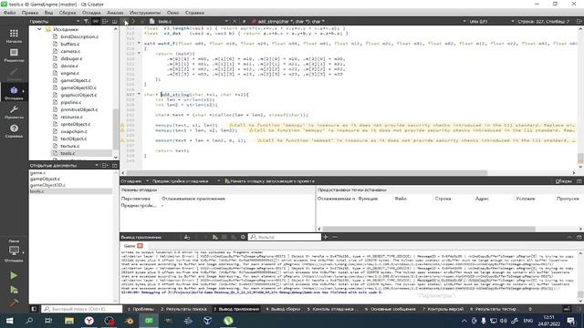584x328 pixels.
Task: Close the Проекты side panel
Action: (x=114, y=21)
